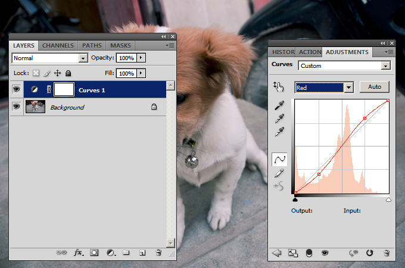Select the pencil draw curve tool
This screenshot has width=405, height=268.
pos(279,173)
